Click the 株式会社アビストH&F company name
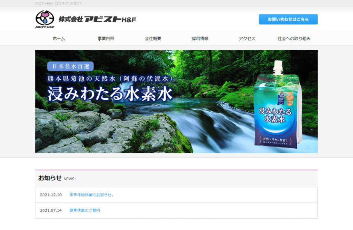 point(97,19)
